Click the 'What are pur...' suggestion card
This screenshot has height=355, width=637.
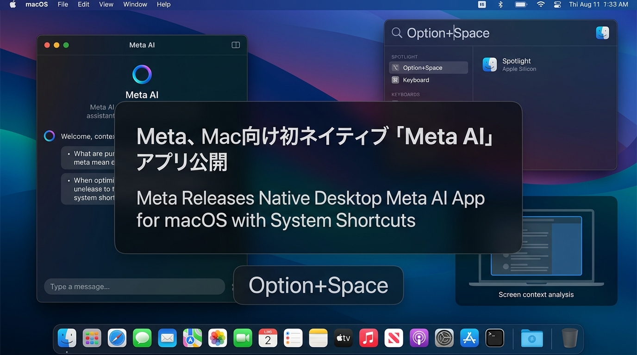(x=88, y=158)
